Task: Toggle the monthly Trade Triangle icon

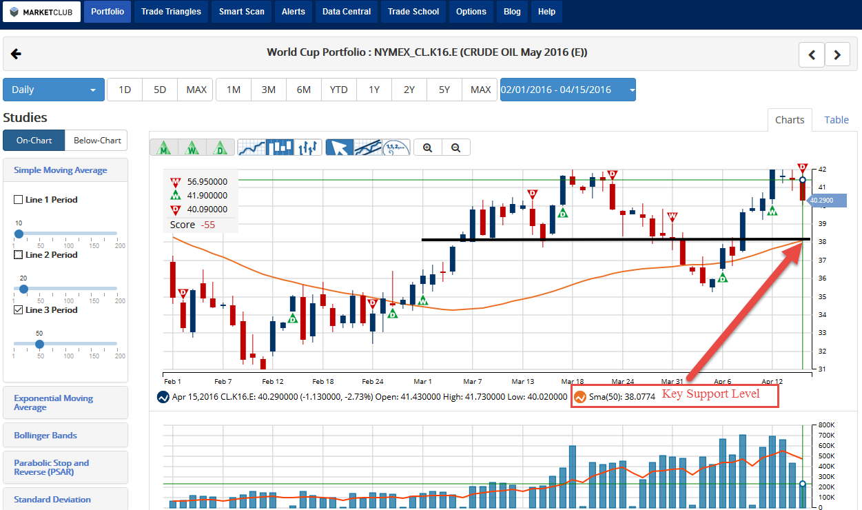Action: pyautogui.click(x=164, y=147)
